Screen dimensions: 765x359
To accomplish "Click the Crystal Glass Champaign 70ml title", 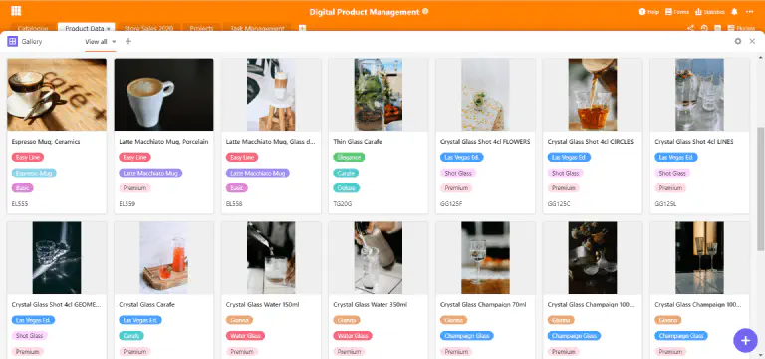I will [483, 305].
